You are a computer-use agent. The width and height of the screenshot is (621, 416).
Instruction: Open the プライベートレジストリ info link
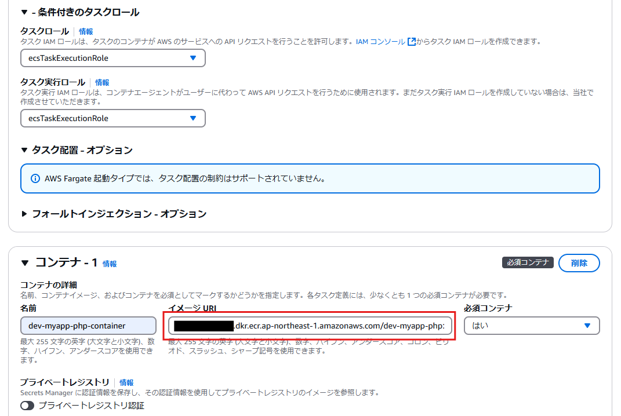tap(126, 382)
